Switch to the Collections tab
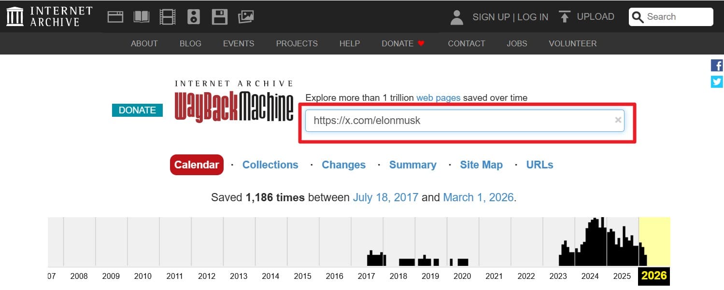Viewport: 724px width, 290px height. pyautogui.click(x=270, y=165)
